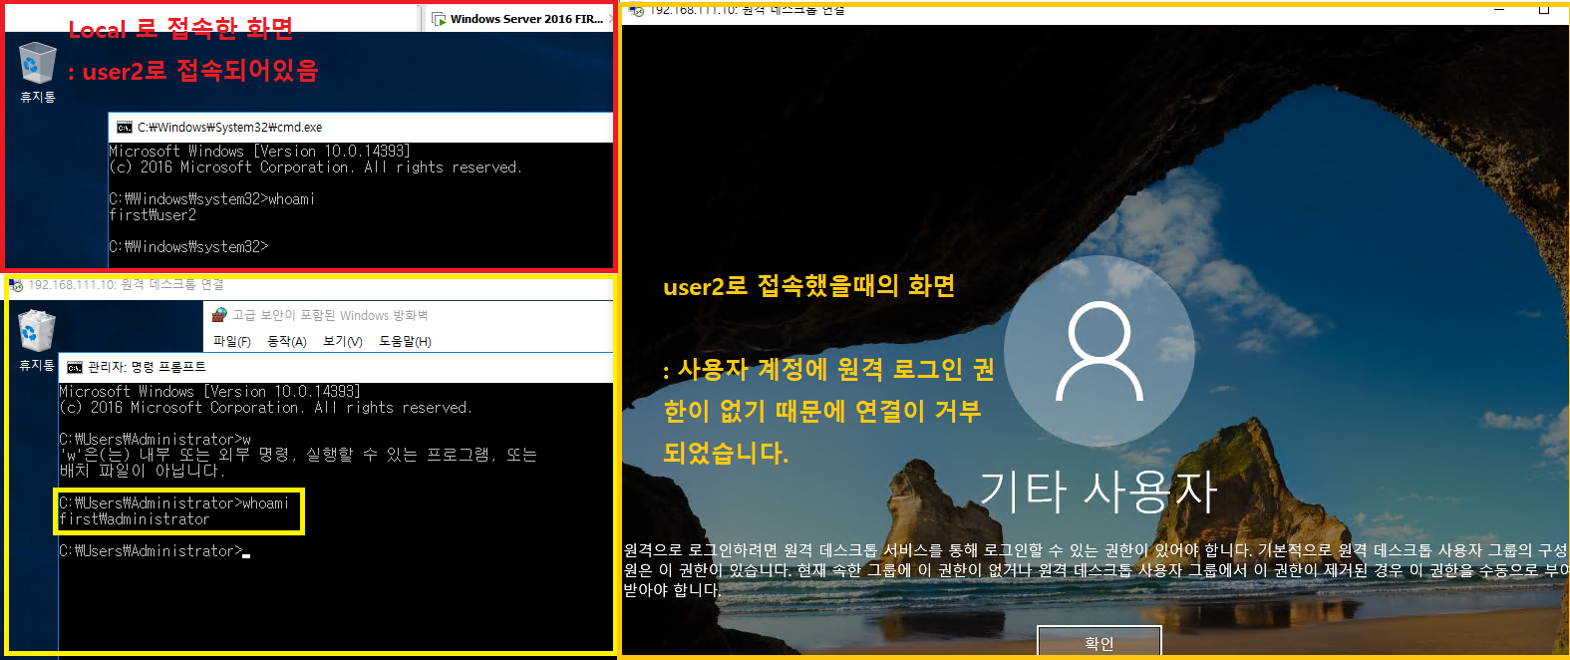Click the Windows Firewall window icon
Viewport: 1570px width, 660px height.
(219, 315)
